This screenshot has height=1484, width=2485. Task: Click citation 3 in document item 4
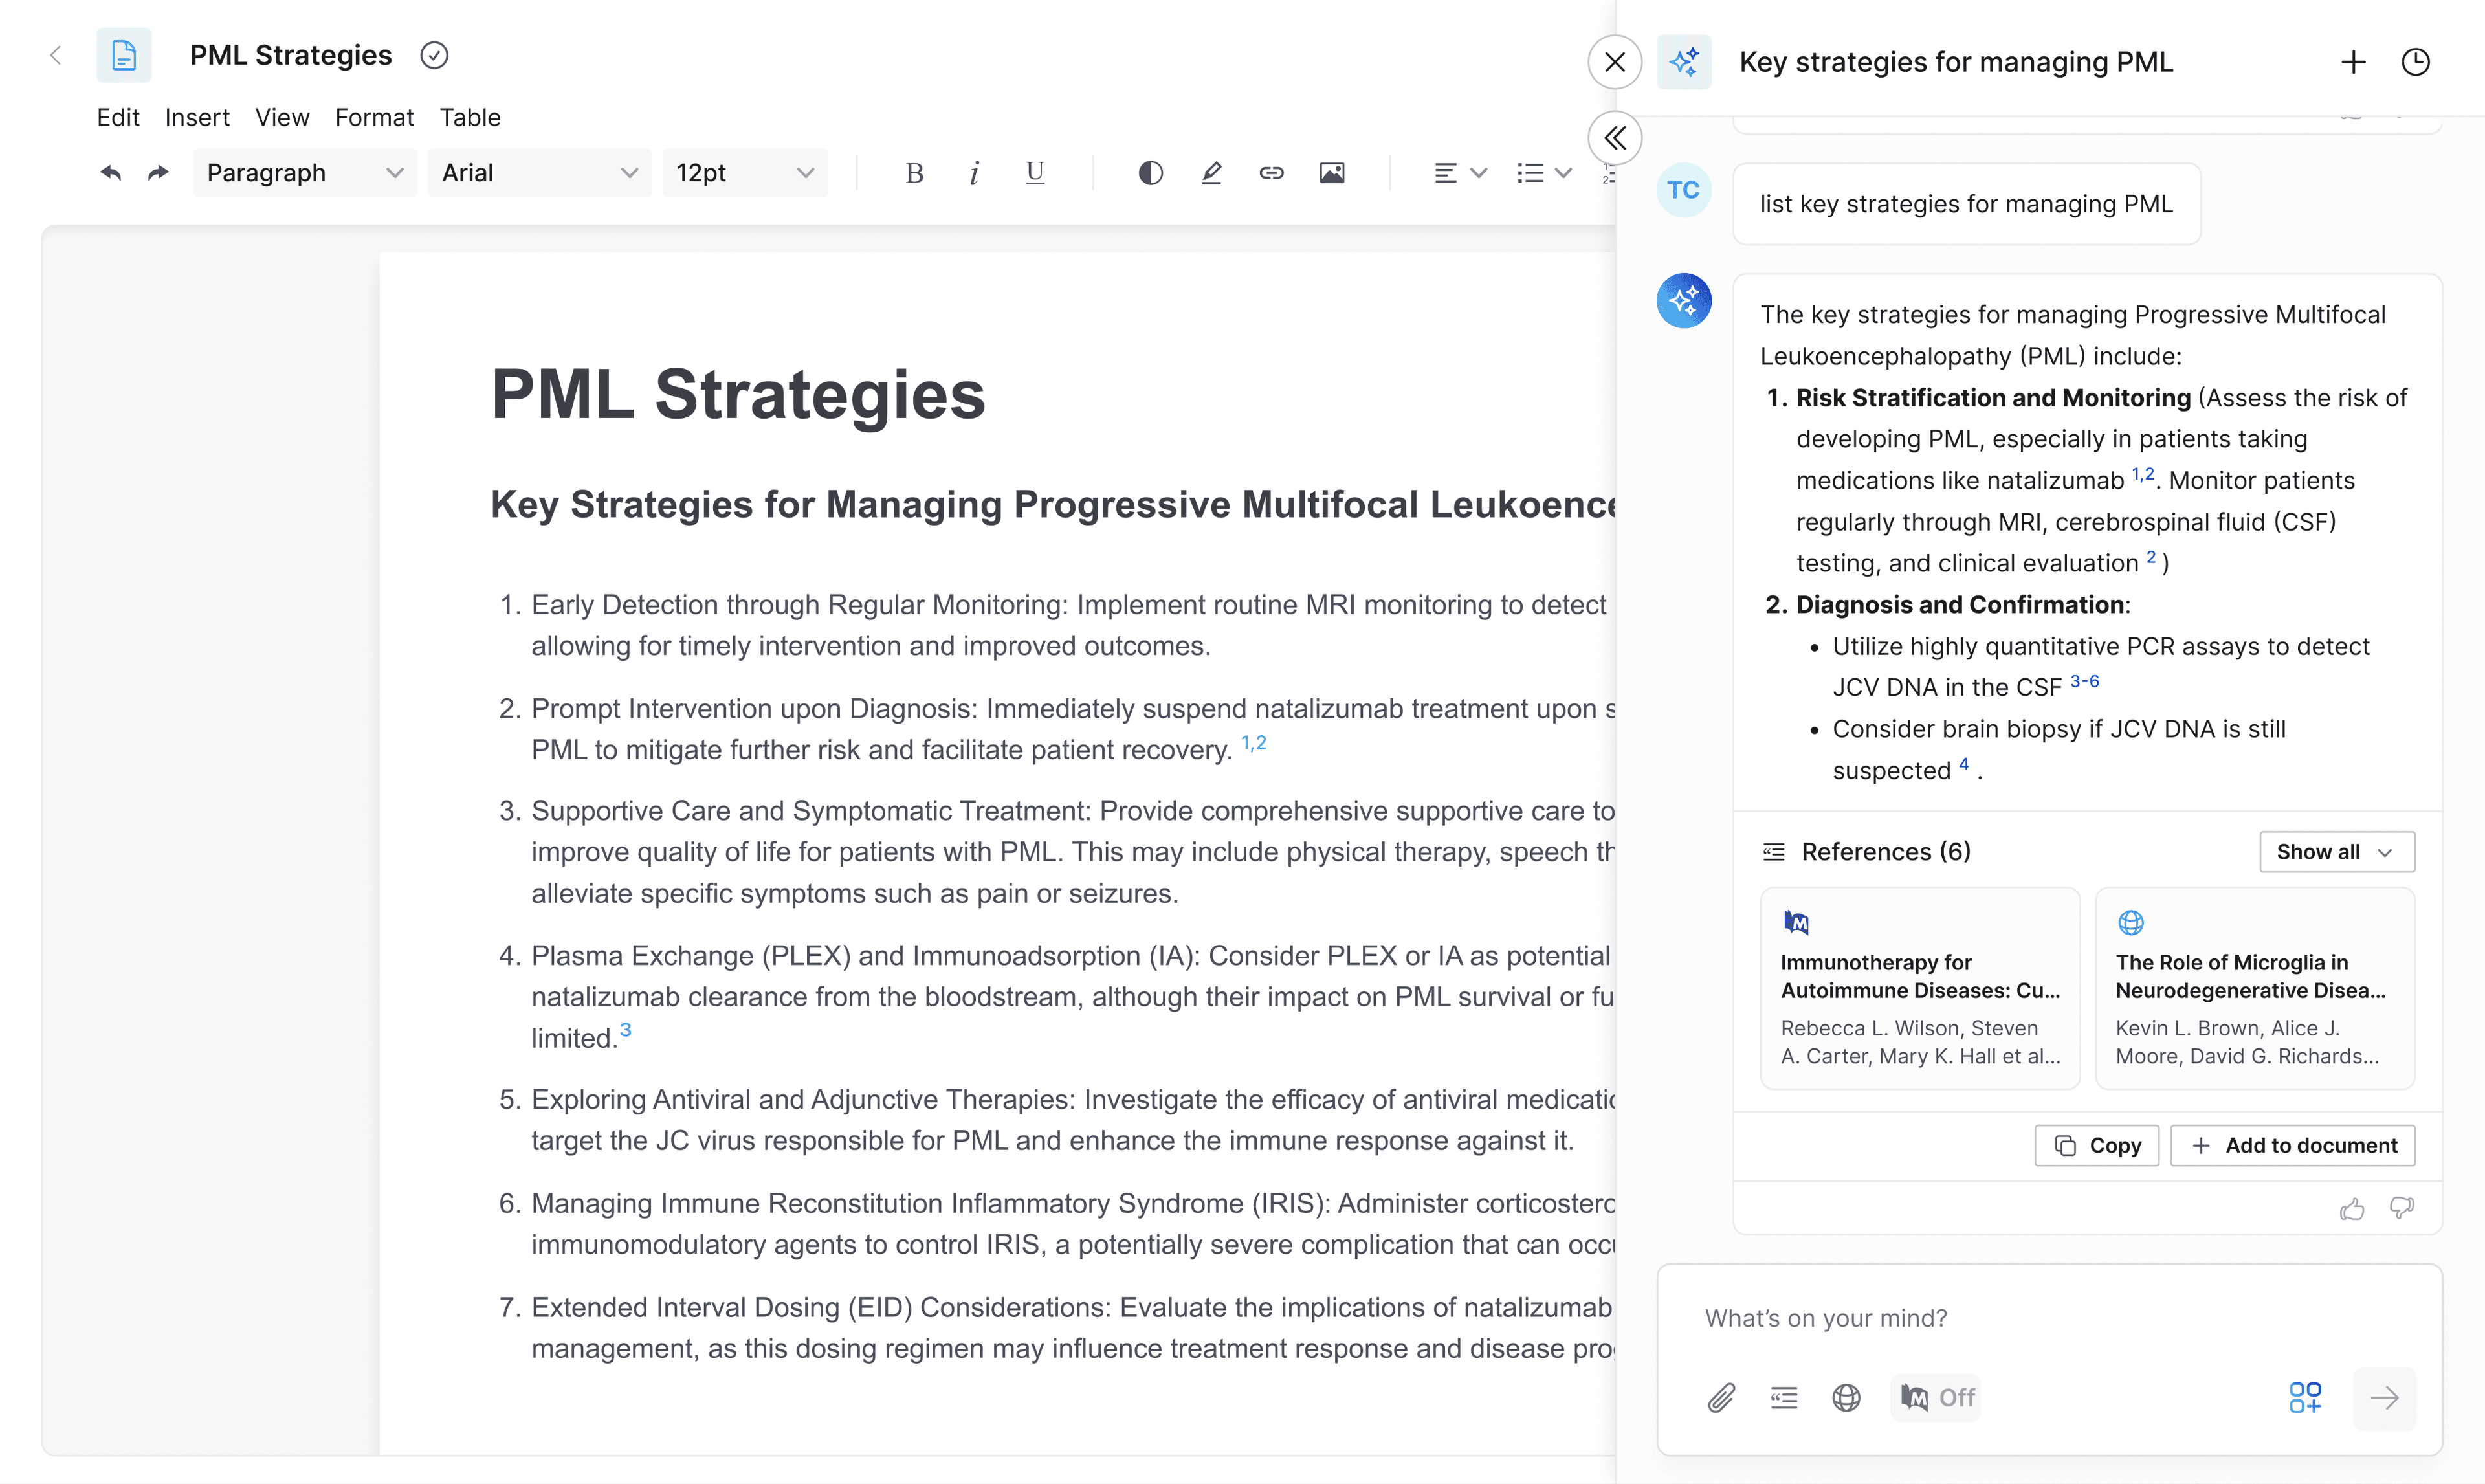pos(626,1030)
